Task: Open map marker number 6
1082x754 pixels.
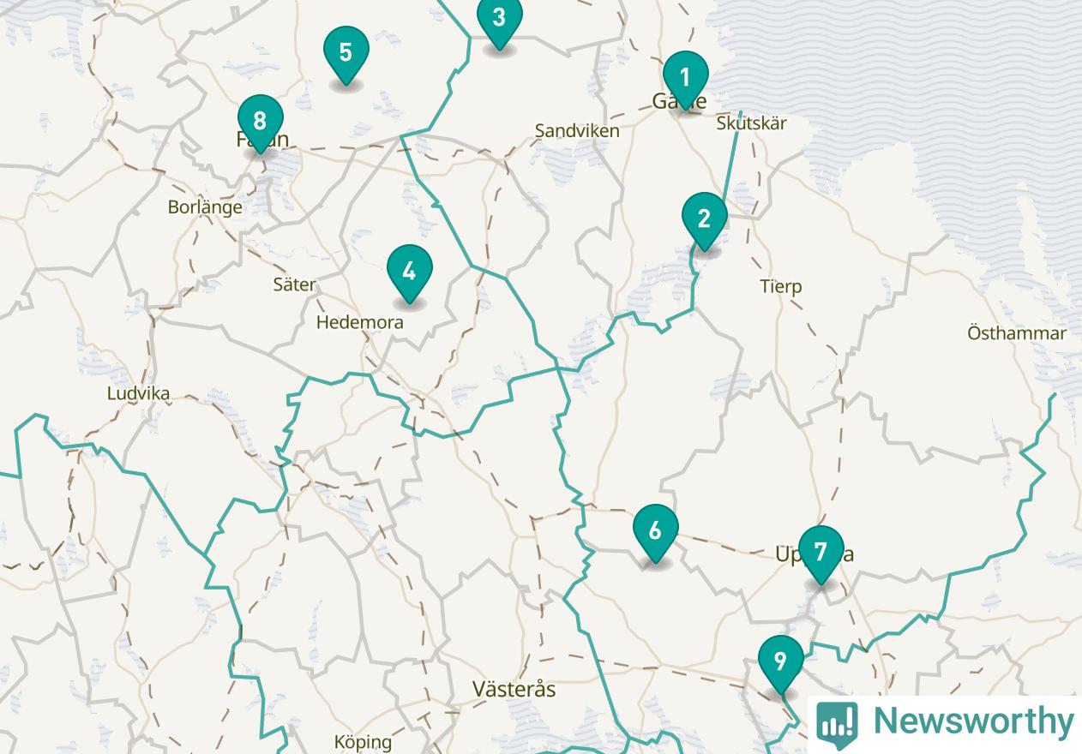Action: click(656, 533)
